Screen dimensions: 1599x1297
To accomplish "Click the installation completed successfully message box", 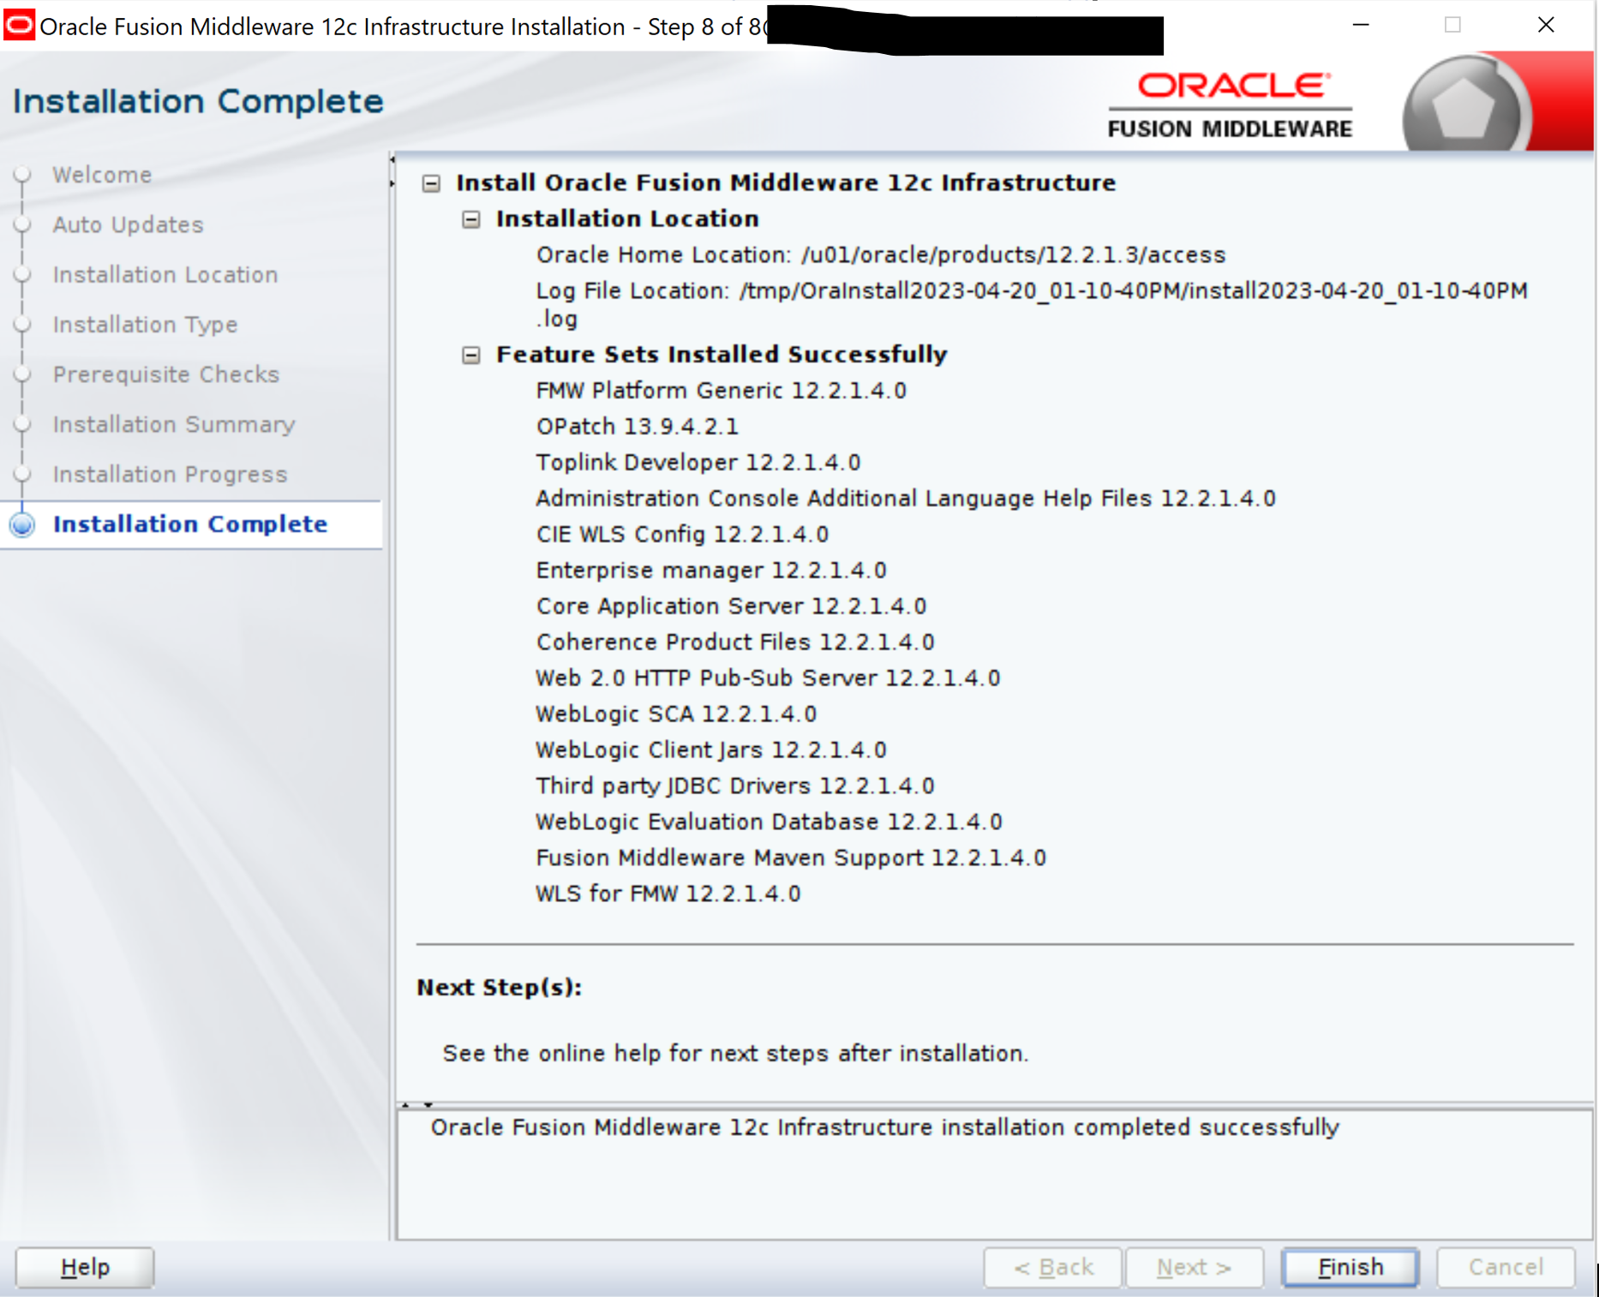I will pyautogui.click(x=994, y=1174).
